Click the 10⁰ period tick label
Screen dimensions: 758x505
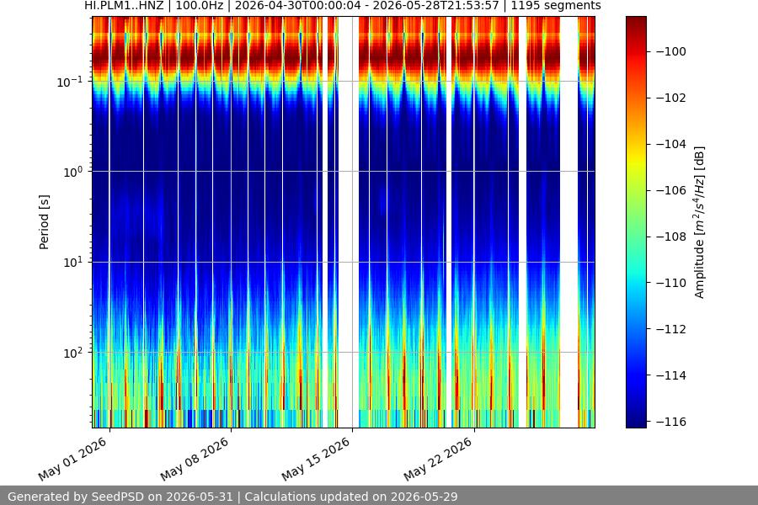pyautogui.click(x=72, y=172)
